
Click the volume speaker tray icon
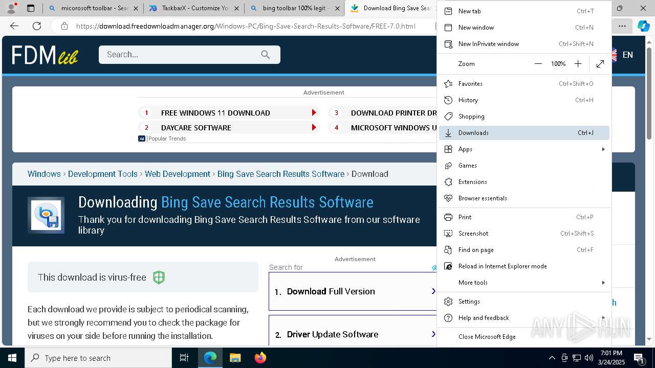(589, 358)
